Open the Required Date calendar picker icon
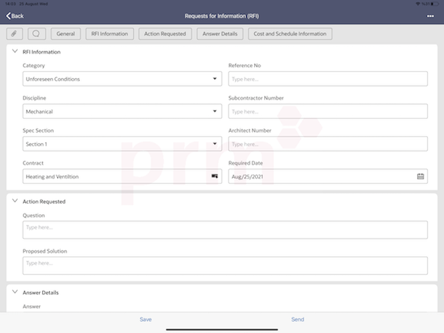This screenshot has width=444, height=333. (x=420, y=176)
